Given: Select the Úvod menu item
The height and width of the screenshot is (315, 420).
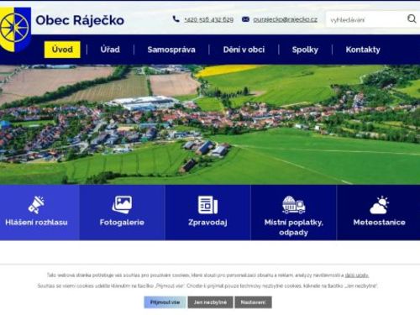Looking at the screenshot, I should click(x=62, y=50).
